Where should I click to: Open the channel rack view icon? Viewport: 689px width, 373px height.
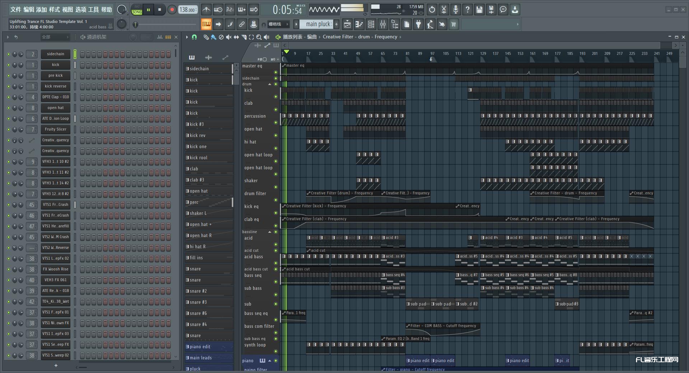(x=371, y=24)
